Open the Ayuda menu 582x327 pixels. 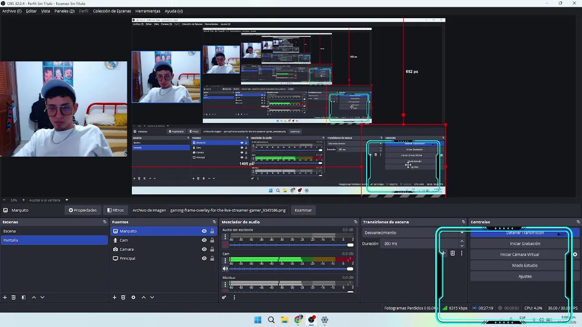pyautogui.click(x=174, y=11)
